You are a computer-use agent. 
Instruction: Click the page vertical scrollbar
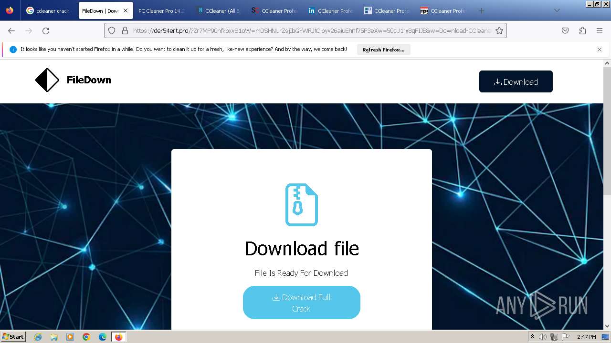pos(607,131)
